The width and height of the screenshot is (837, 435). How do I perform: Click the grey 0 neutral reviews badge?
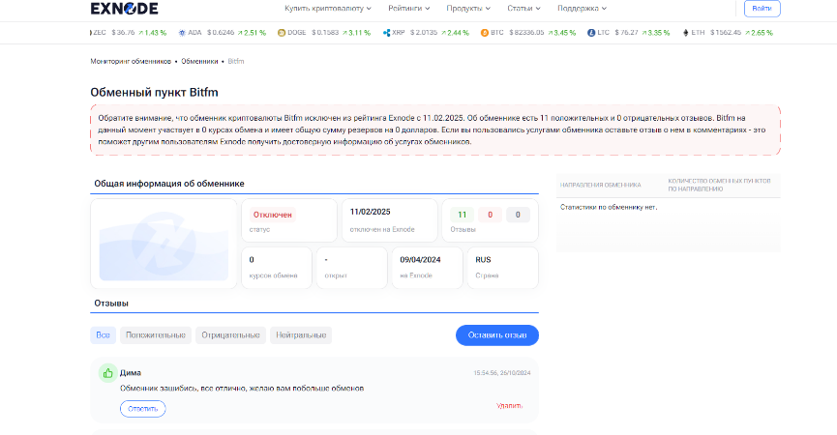coord(518,215)
